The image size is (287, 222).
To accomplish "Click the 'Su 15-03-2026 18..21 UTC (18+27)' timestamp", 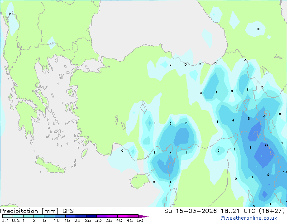I will [225, 211].
